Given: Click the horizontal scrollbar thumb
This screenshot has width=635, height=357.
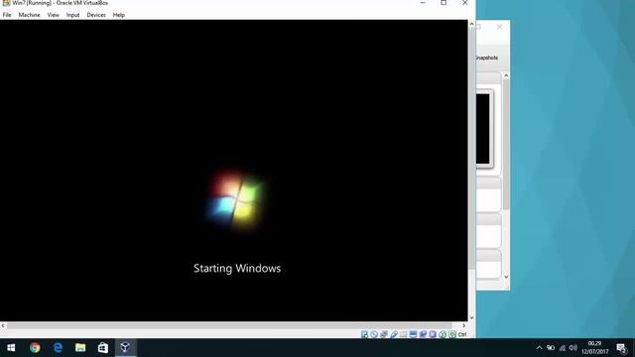Looking at the screenshot, I should click(x=229, y=325).
